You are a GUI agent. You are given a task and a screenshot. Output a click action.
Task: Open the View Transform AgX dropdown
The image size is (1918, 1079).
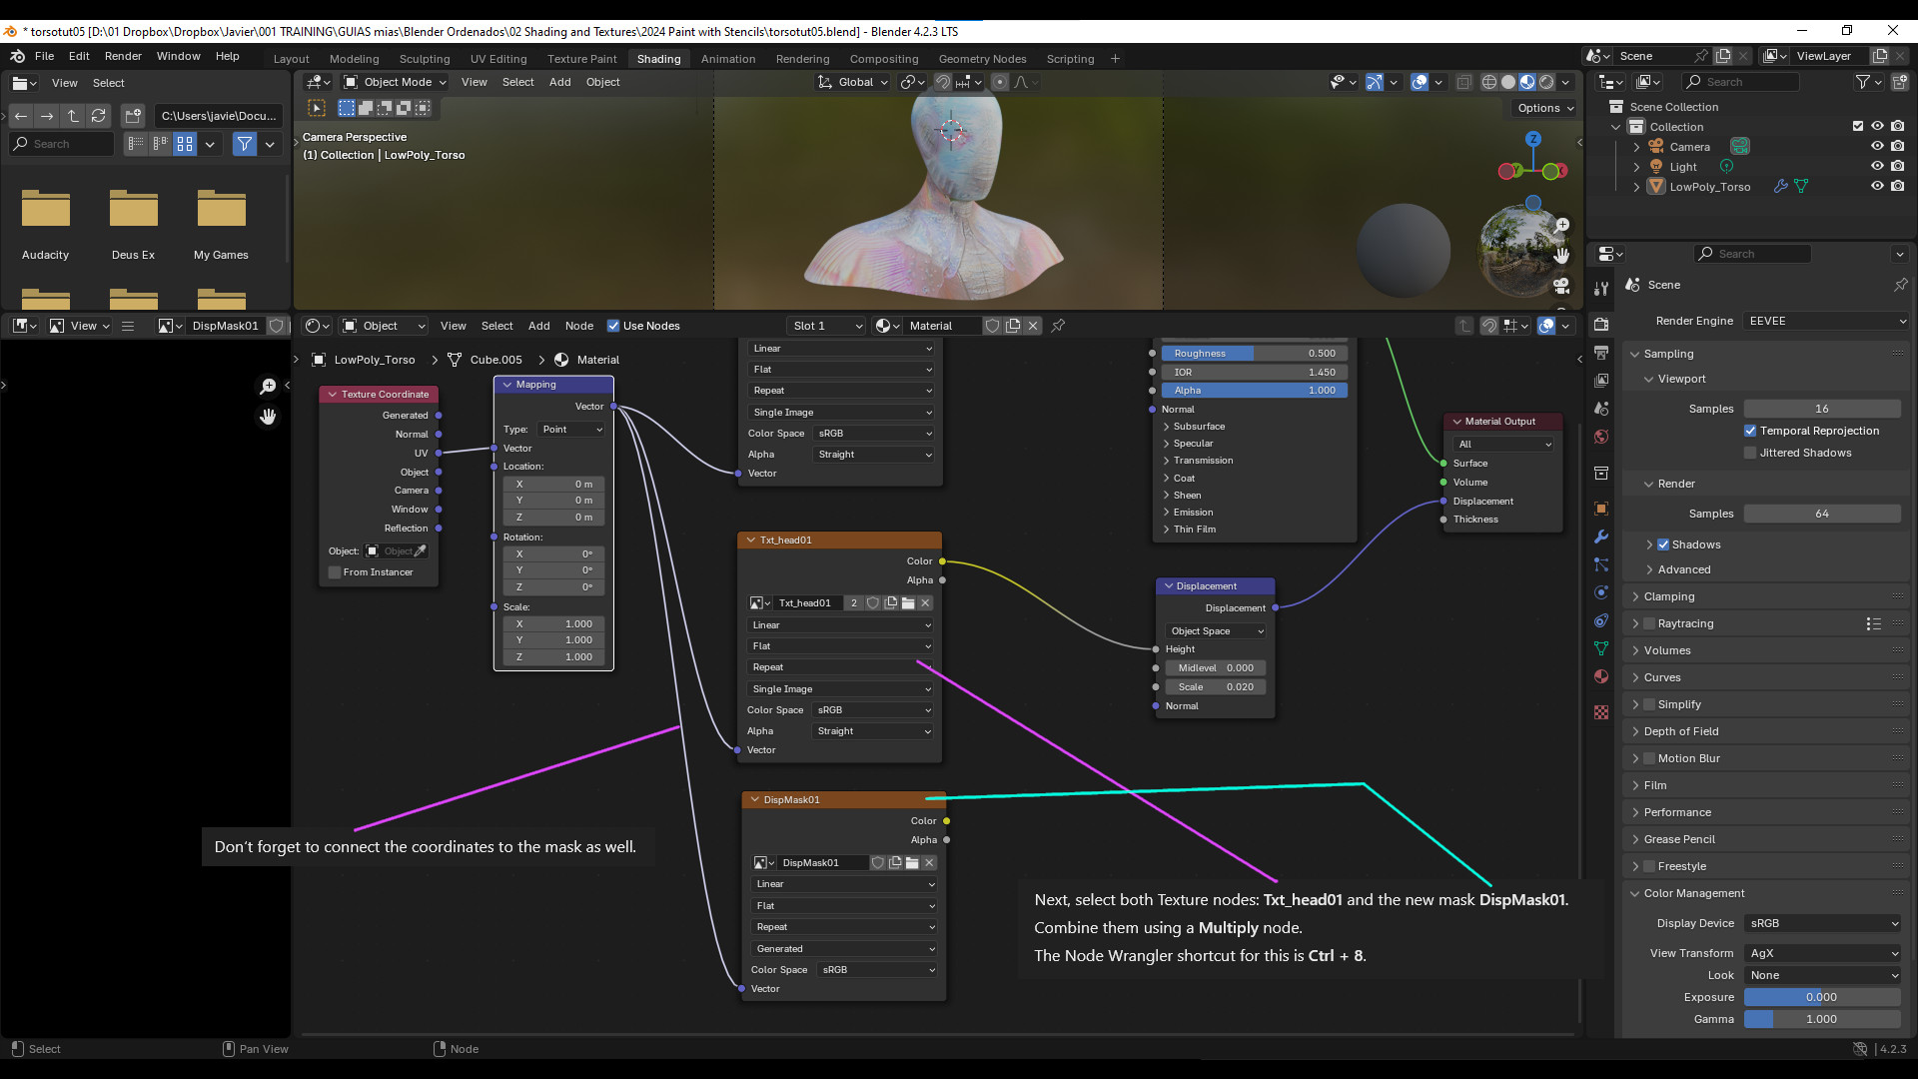coord(1822,953)
